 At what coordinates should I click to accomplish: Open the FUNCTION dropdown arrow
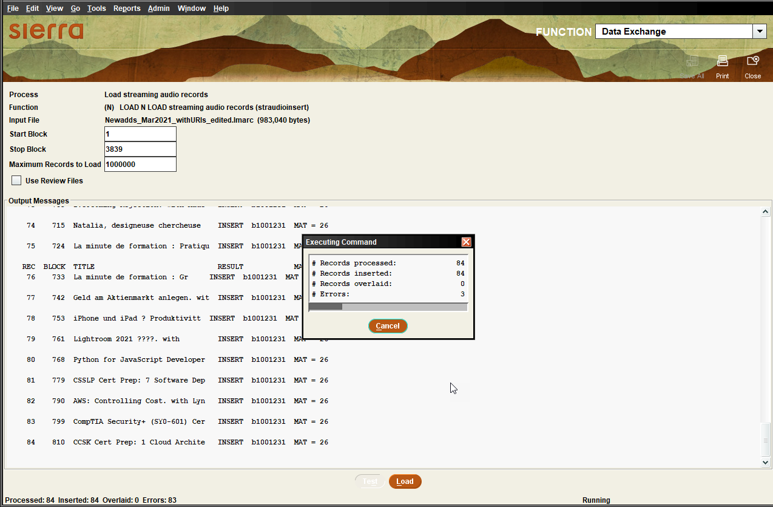pyautogui.click(x=759, y=32)
